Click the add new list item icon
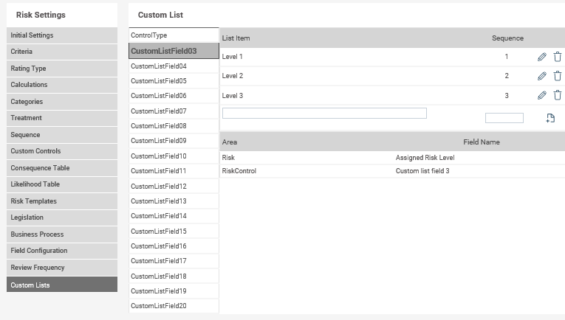 click(x=550, y=118)
